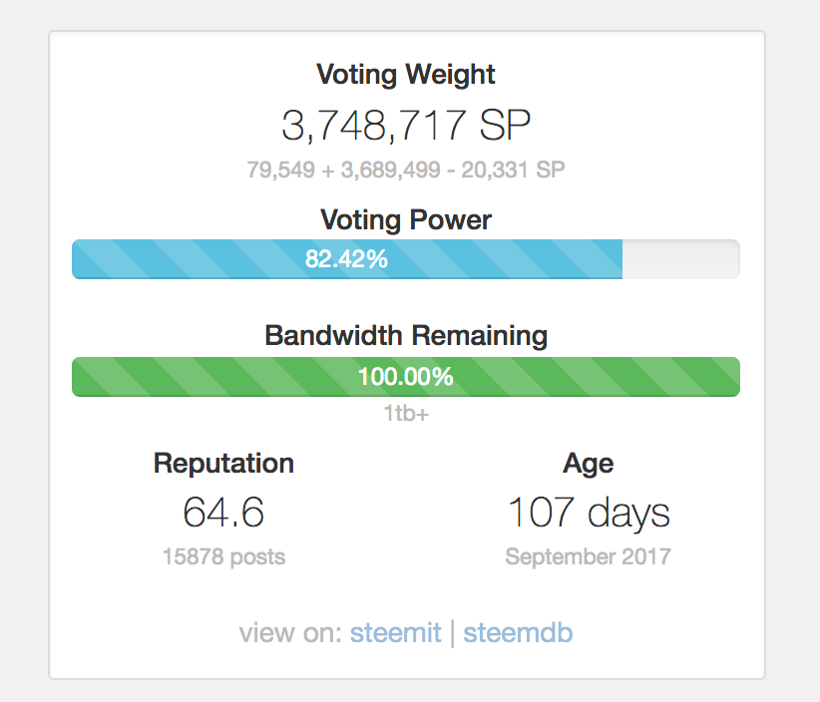Click the 100.00% bandwidth label

click(x=405, y=377)
